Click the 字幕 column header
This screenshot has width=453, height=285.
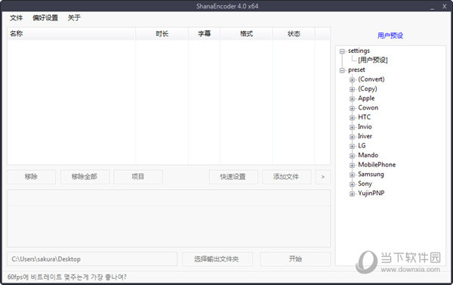[205, 33]
